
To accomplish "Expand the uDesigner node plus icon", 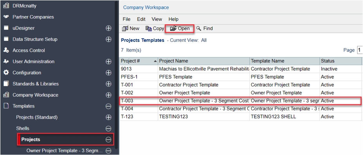I will (108, 28).
